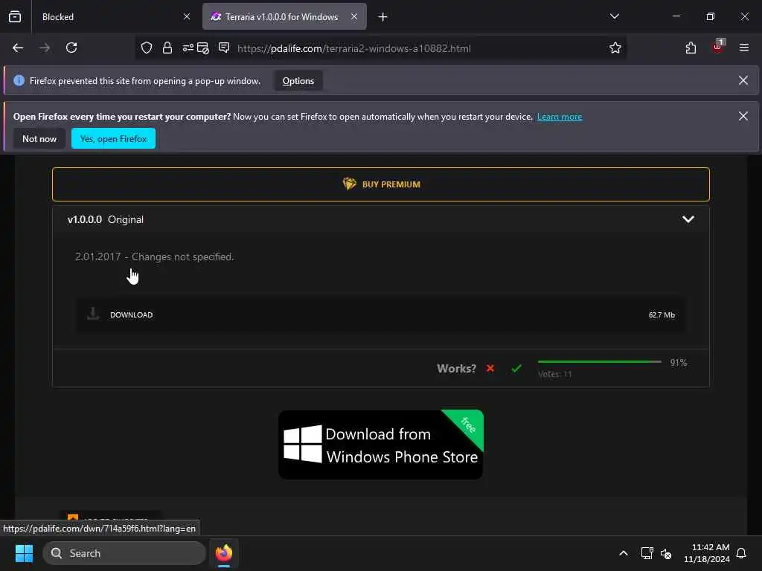The width and height of the screenshot is (762, 571).
Task: Open a new browser tab
Action: (x=383, y=17)
